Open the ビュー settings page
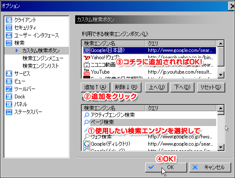235x178 pixels. pyautogui.click(x=20, y=81)
